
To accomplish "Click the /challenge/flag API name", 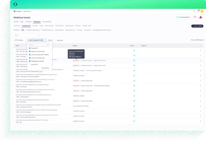I will (24, 97).
